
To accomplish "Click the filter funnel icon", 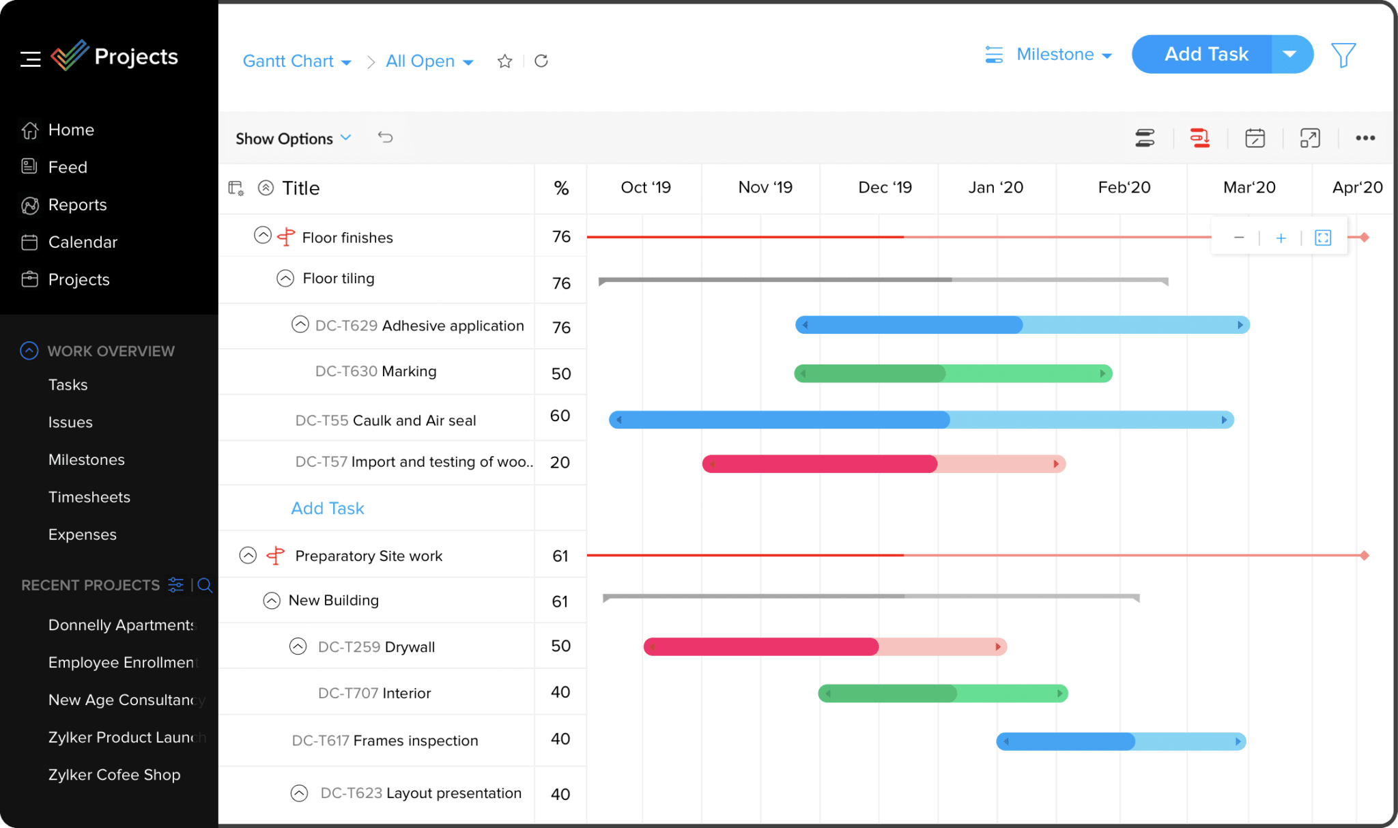I will click(1344, 55).
